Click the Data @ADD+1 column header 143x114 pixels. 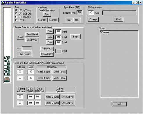39,90
